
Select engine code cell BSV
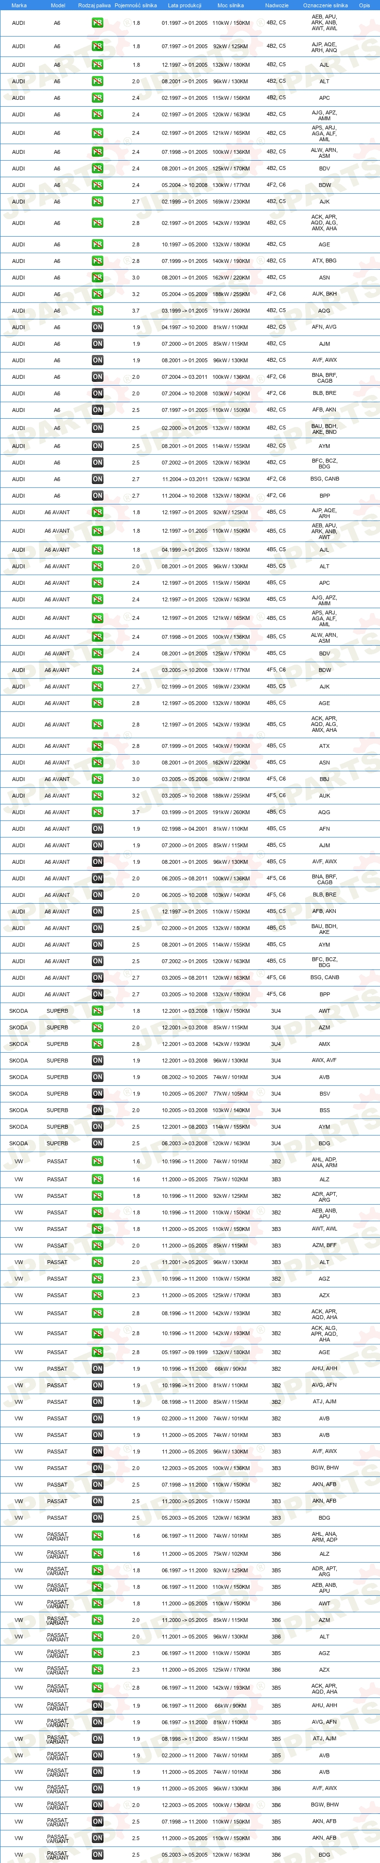tap(325, 1094)
